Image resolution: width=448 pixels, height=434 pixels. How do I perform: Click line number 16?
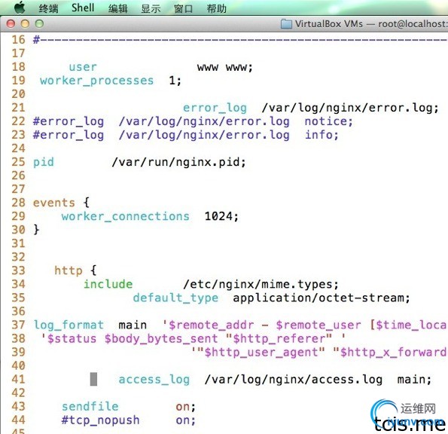click(x=18, y=40)
